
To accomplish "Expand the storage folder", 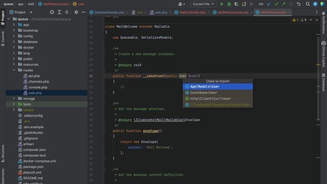I will pos(14,99).
